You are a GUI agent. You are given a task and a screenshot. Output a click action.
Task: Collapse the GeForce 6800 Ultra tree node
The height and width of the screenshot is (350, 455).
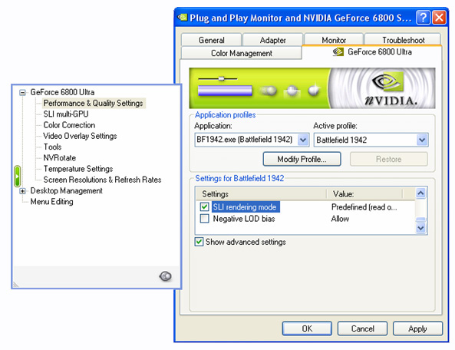point(22,93)
